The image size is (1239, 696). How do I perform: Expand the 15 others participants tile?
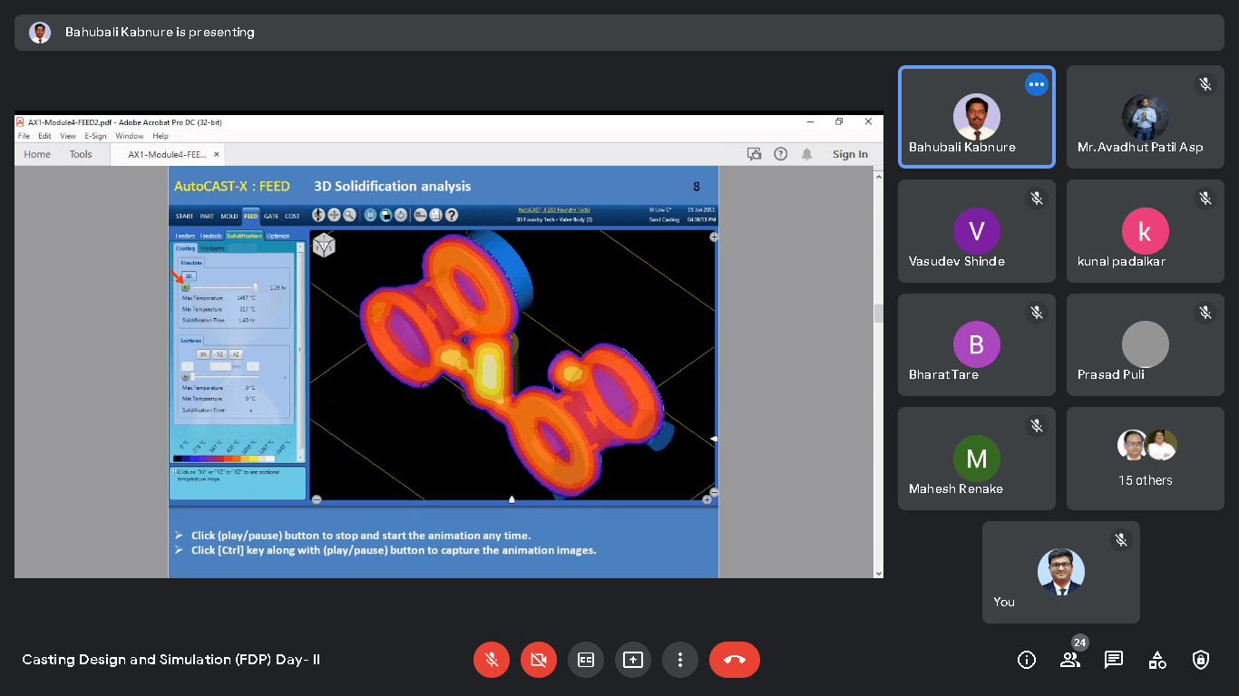tap(1145, 459)
